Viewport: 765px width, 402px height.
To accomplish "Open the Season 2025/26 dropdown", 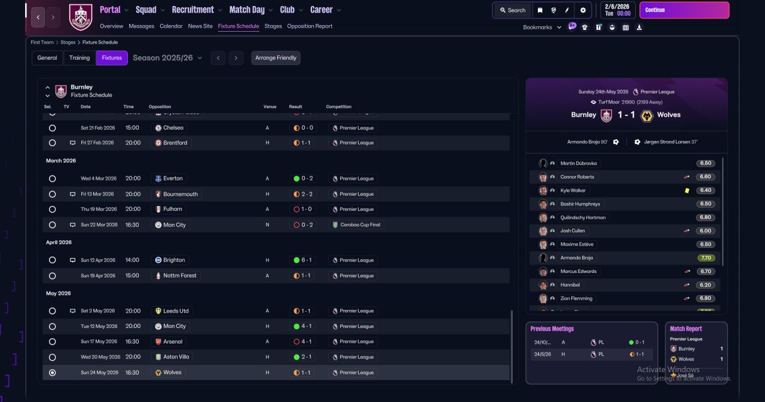I will click(167, 58).
